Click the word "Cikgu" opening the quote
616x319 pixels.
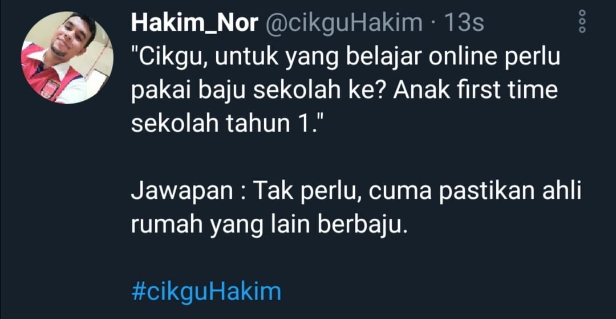coord(171,58)
